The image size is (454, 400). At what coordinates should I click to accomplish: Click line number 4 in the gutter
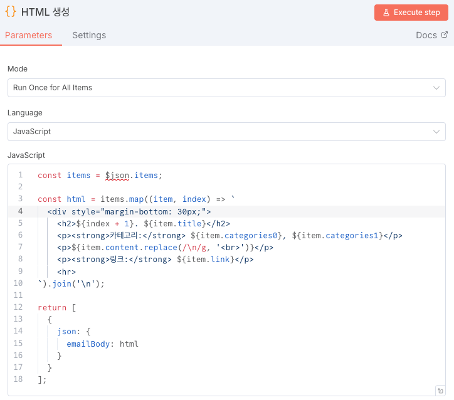click(x=21, y=211)
